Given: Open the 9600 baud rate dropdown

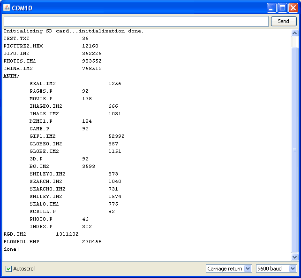Looking at the screenshot, I should (x=277, y=269).
